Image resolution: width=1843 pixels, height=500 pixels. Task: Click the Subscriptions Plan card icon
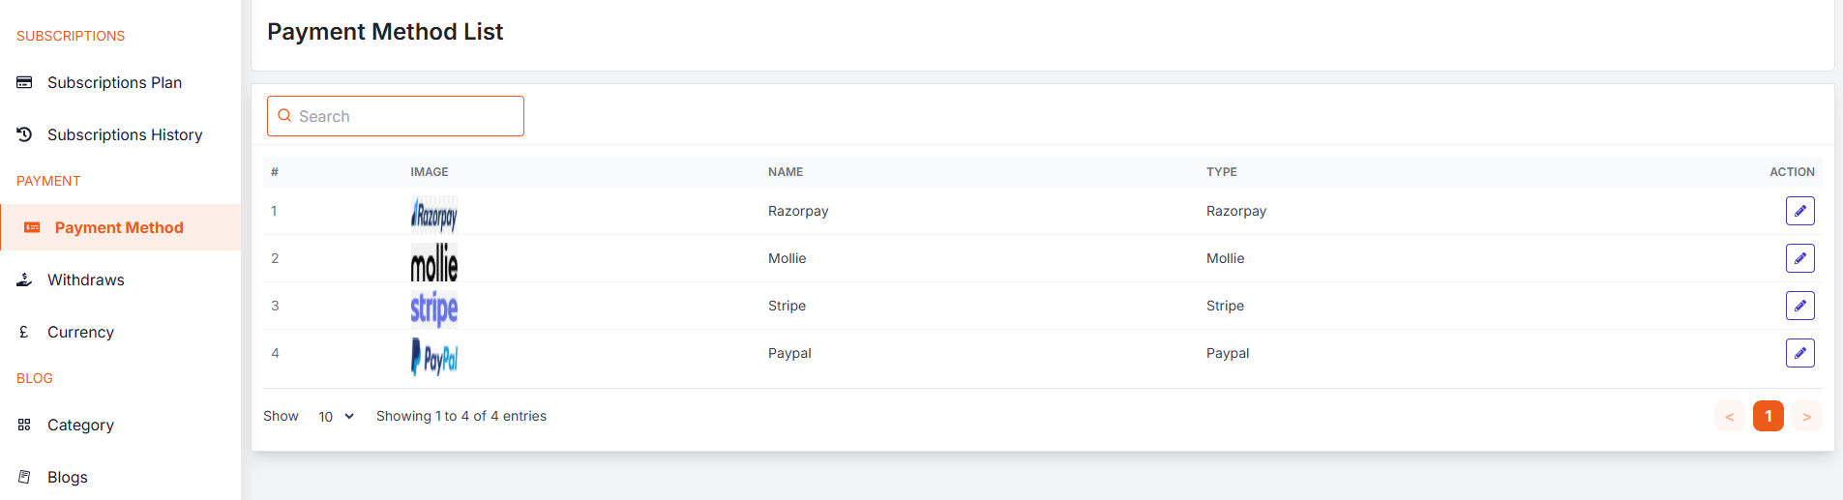(24, 82)
